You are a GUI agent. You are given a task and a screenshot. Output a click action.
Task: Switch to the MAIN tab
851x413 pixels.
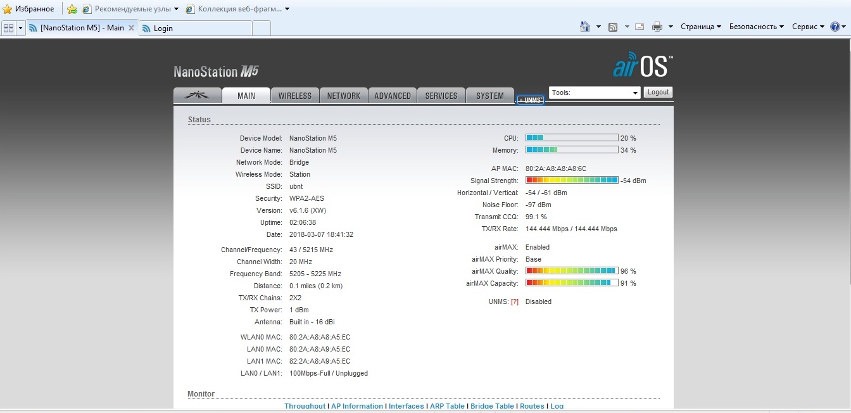tap(246, 96)
